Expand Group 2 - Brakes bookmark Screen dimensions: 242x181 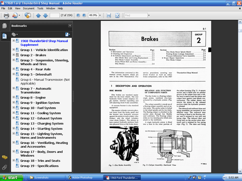14,55
